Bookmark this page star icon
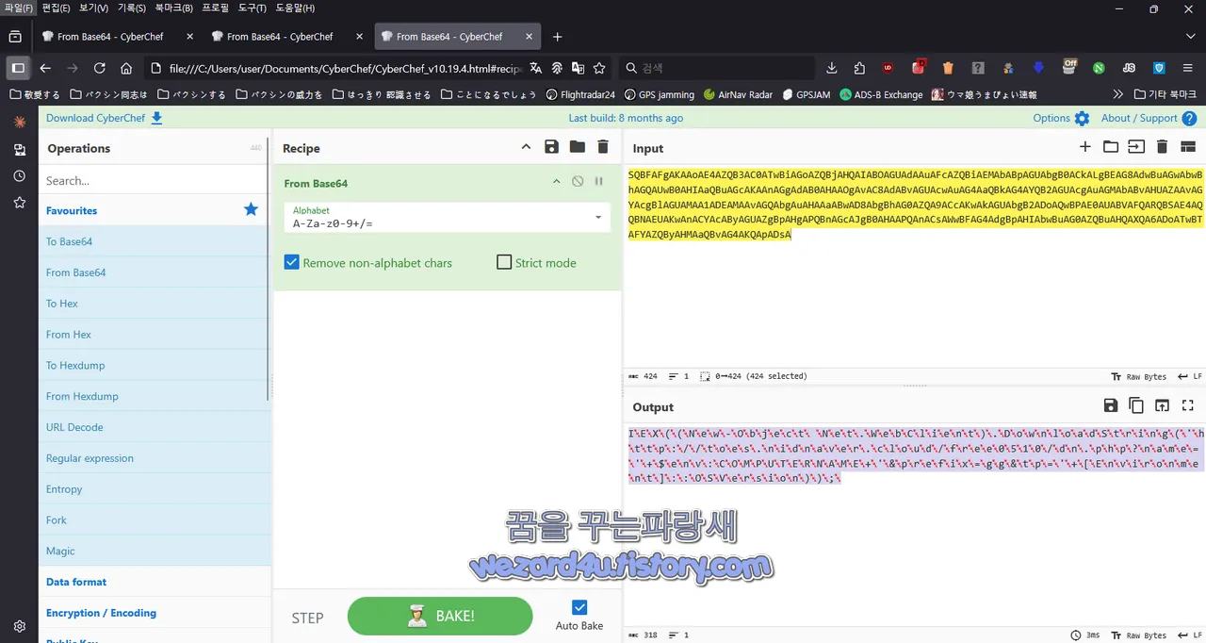Viewport: 1206px width, 643px height. pyautogui.click(x=598, y=68)
